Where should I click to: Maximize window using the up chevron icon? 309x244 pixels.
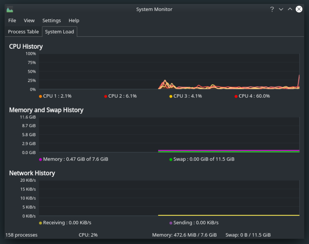(290, 9)
